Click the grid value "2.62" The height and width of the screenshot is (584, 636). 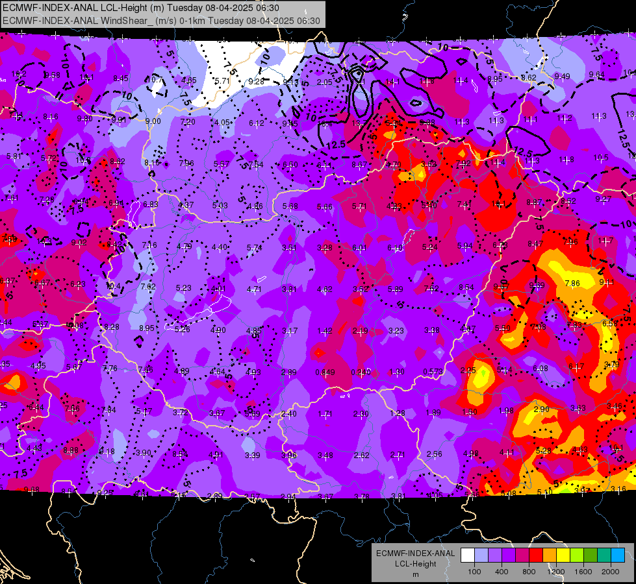pos(361,455)
